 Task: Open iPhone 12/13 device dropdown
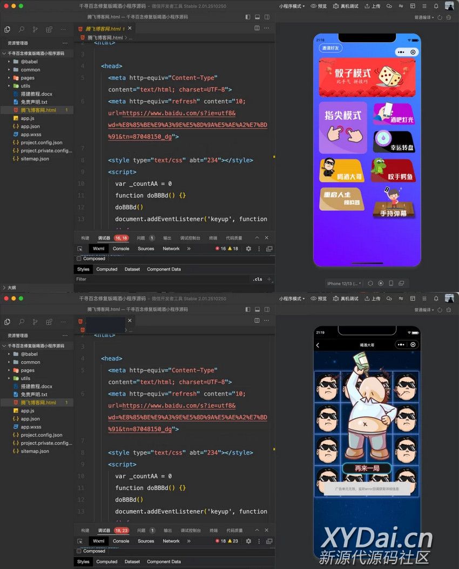click(x=343, y=283)
